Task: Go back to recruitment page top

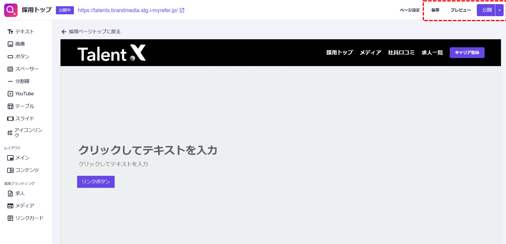Action: click(91, 32)
